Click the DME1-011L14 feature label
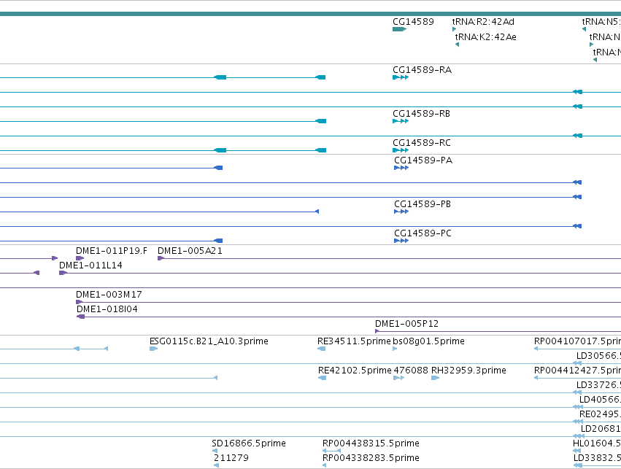The image size is (621, 469). pos(90,265)
